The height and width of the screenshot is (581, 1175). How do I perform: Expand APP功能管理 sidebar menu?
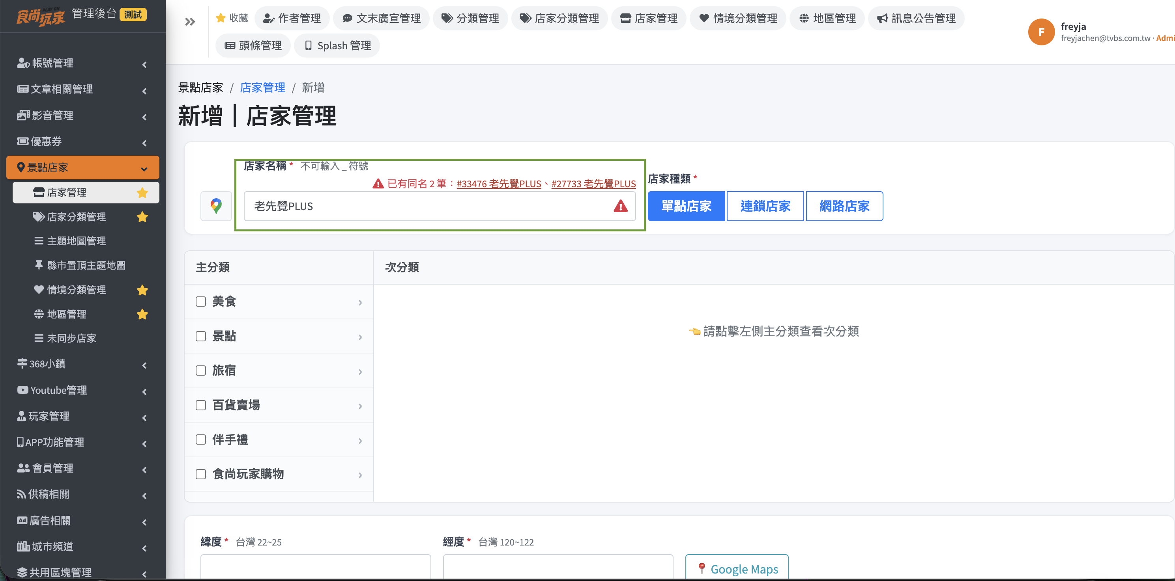tap(82, 443)
